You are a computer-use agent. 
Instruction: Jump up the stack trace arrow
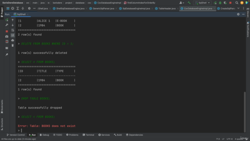pos(12,20)
